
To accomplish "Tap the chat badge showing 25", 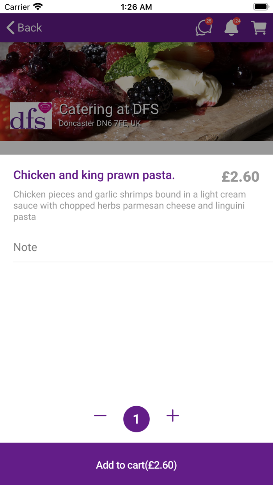I will 209,21.
